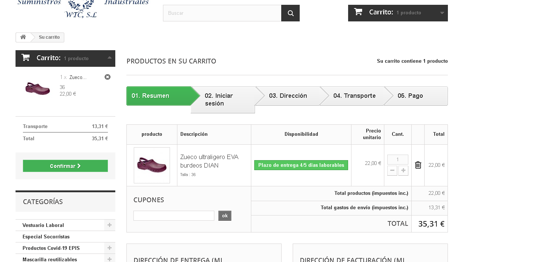The image size is (534, 262).
Task: Delete product with trash icon
Action: click(418, 165)
